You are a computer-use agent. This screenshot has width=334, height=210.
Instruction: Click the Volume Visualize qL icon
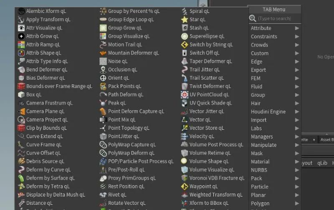[184, 170]
